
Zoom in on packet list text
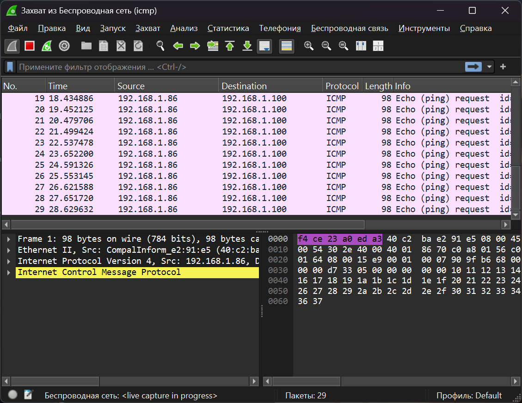(x=309, y=46)
